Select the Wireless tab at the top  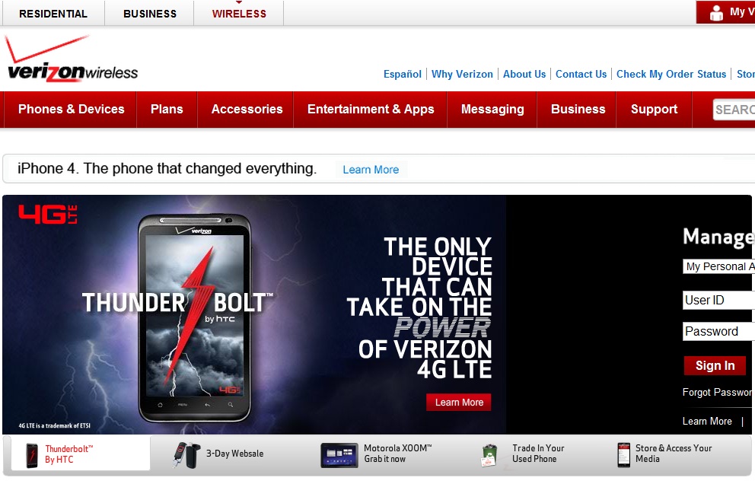point(239,14)
